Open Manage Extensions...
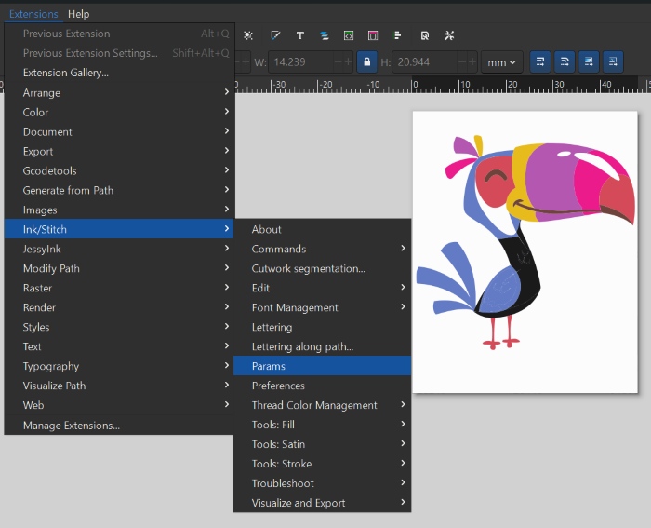 click(72, 426)
